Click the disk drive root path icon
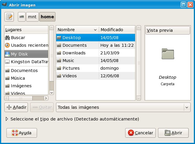 pyautogui.click(x=21, y=17)
